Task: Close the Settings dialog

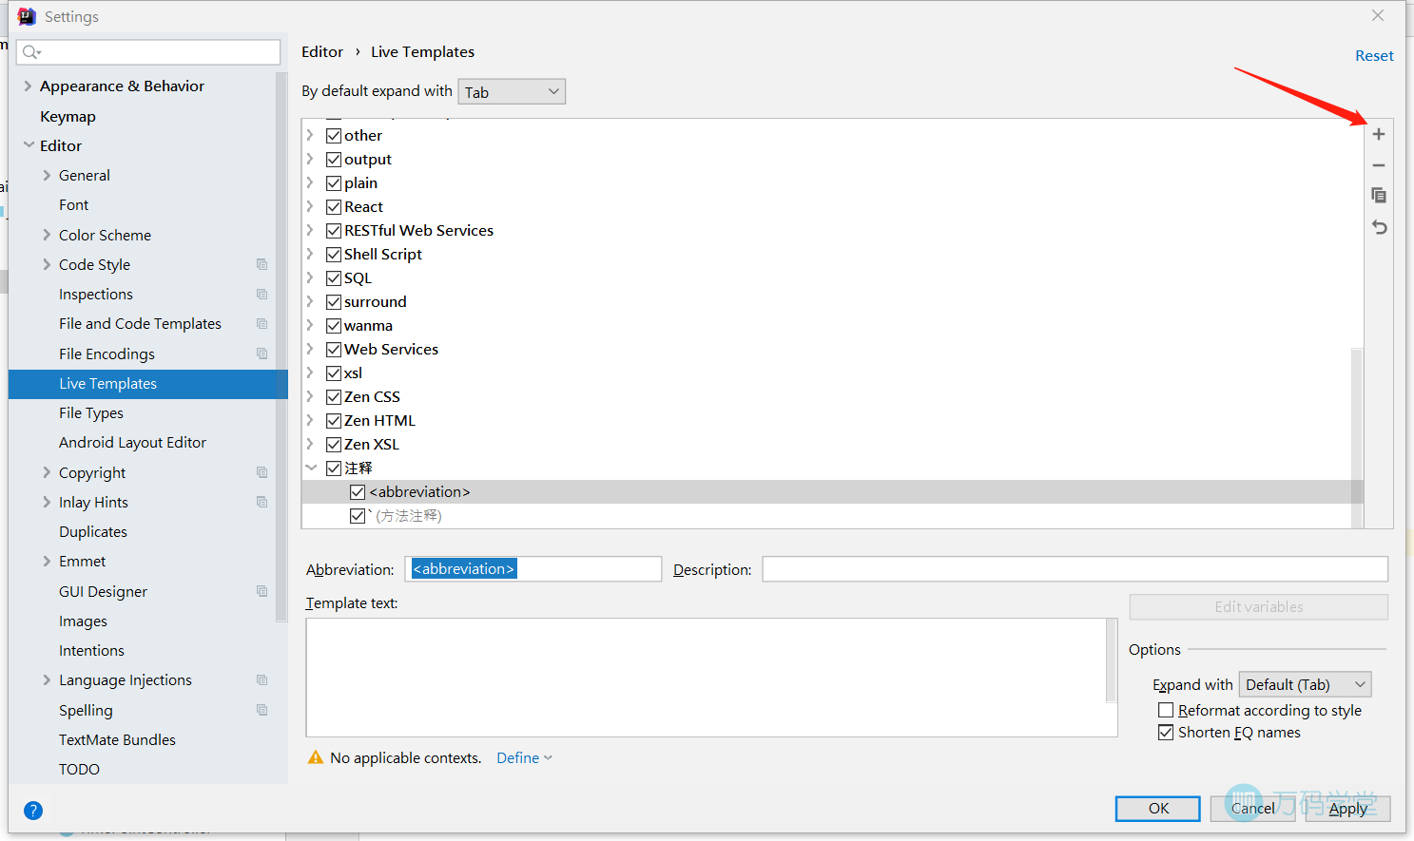Action: coord(1378,16)
